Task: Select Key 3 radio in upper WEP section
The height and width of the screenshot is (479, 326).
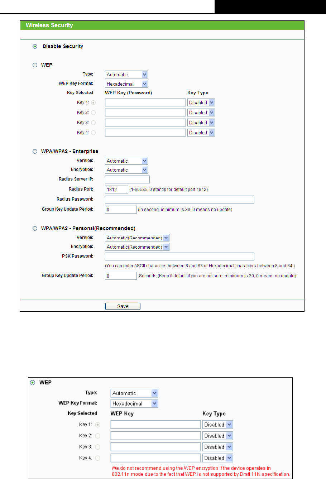Action: 94,123
